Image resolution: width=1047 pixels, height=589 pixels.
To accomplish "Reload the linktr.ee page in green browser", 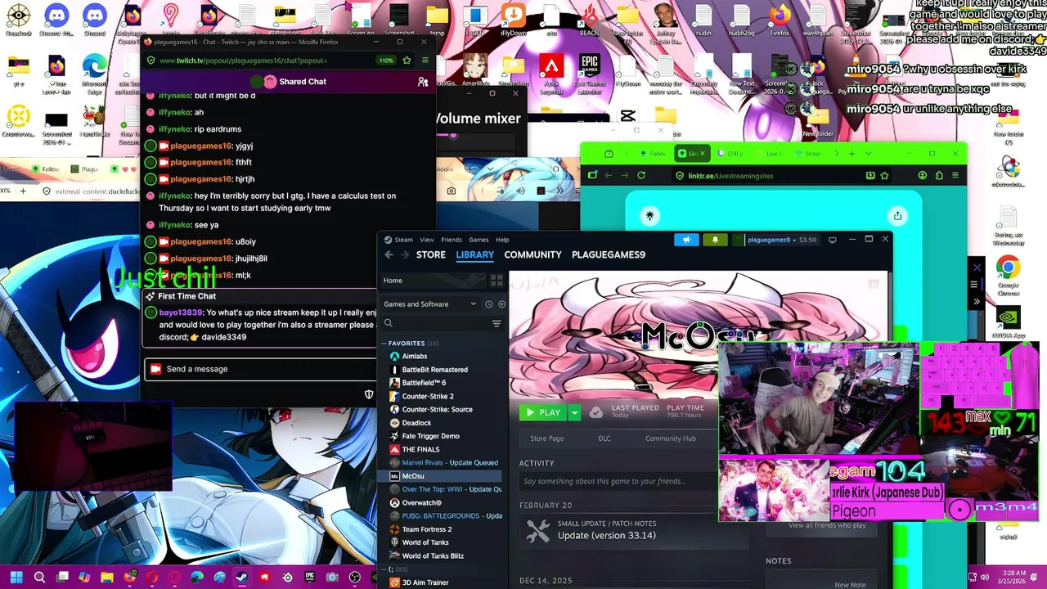I will [x=641, y=175].
